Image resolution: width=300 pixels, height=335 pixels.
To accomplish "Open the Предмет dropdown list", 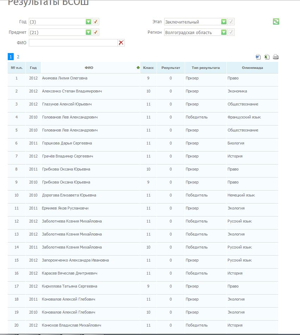I will (88, 32).
